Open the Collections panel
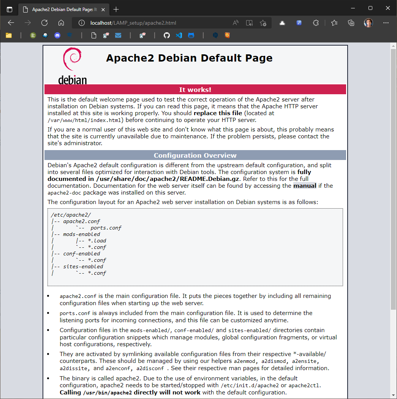 351,23
